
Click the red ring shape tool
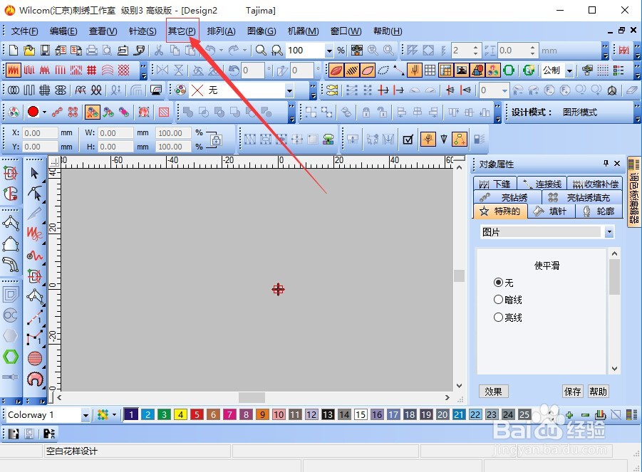tap(35, 379)
